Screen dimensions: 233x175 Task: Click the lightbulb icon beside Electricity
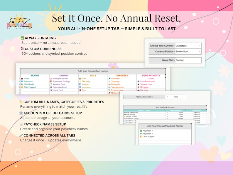coord(80,81)
